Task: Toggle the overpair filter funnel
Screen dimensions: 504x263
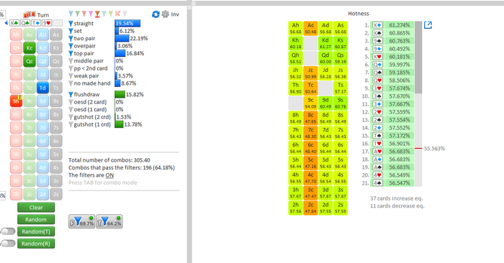Action: 71,46
